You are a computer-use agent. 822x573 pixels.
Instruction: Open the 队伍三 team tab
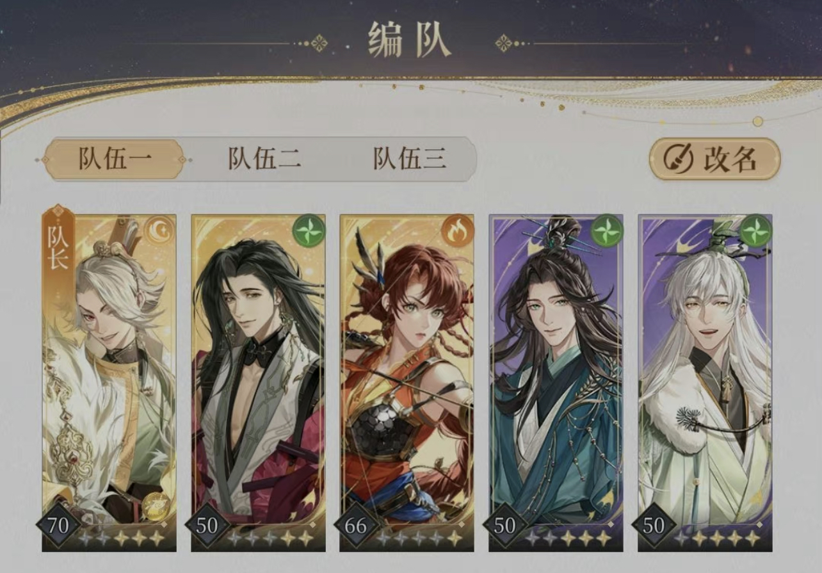(x=410, y=159)
